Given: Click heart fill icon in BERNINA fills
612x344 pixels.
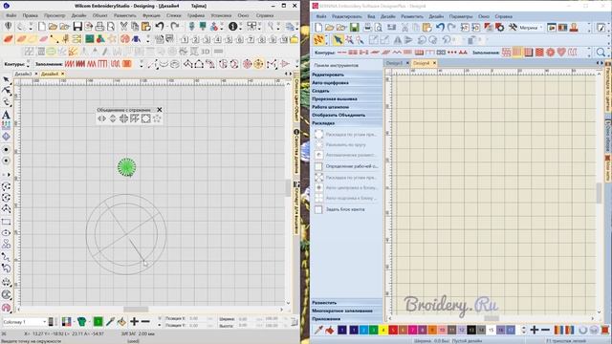Looking at the screenshot, I should click(x=561, y=53).
